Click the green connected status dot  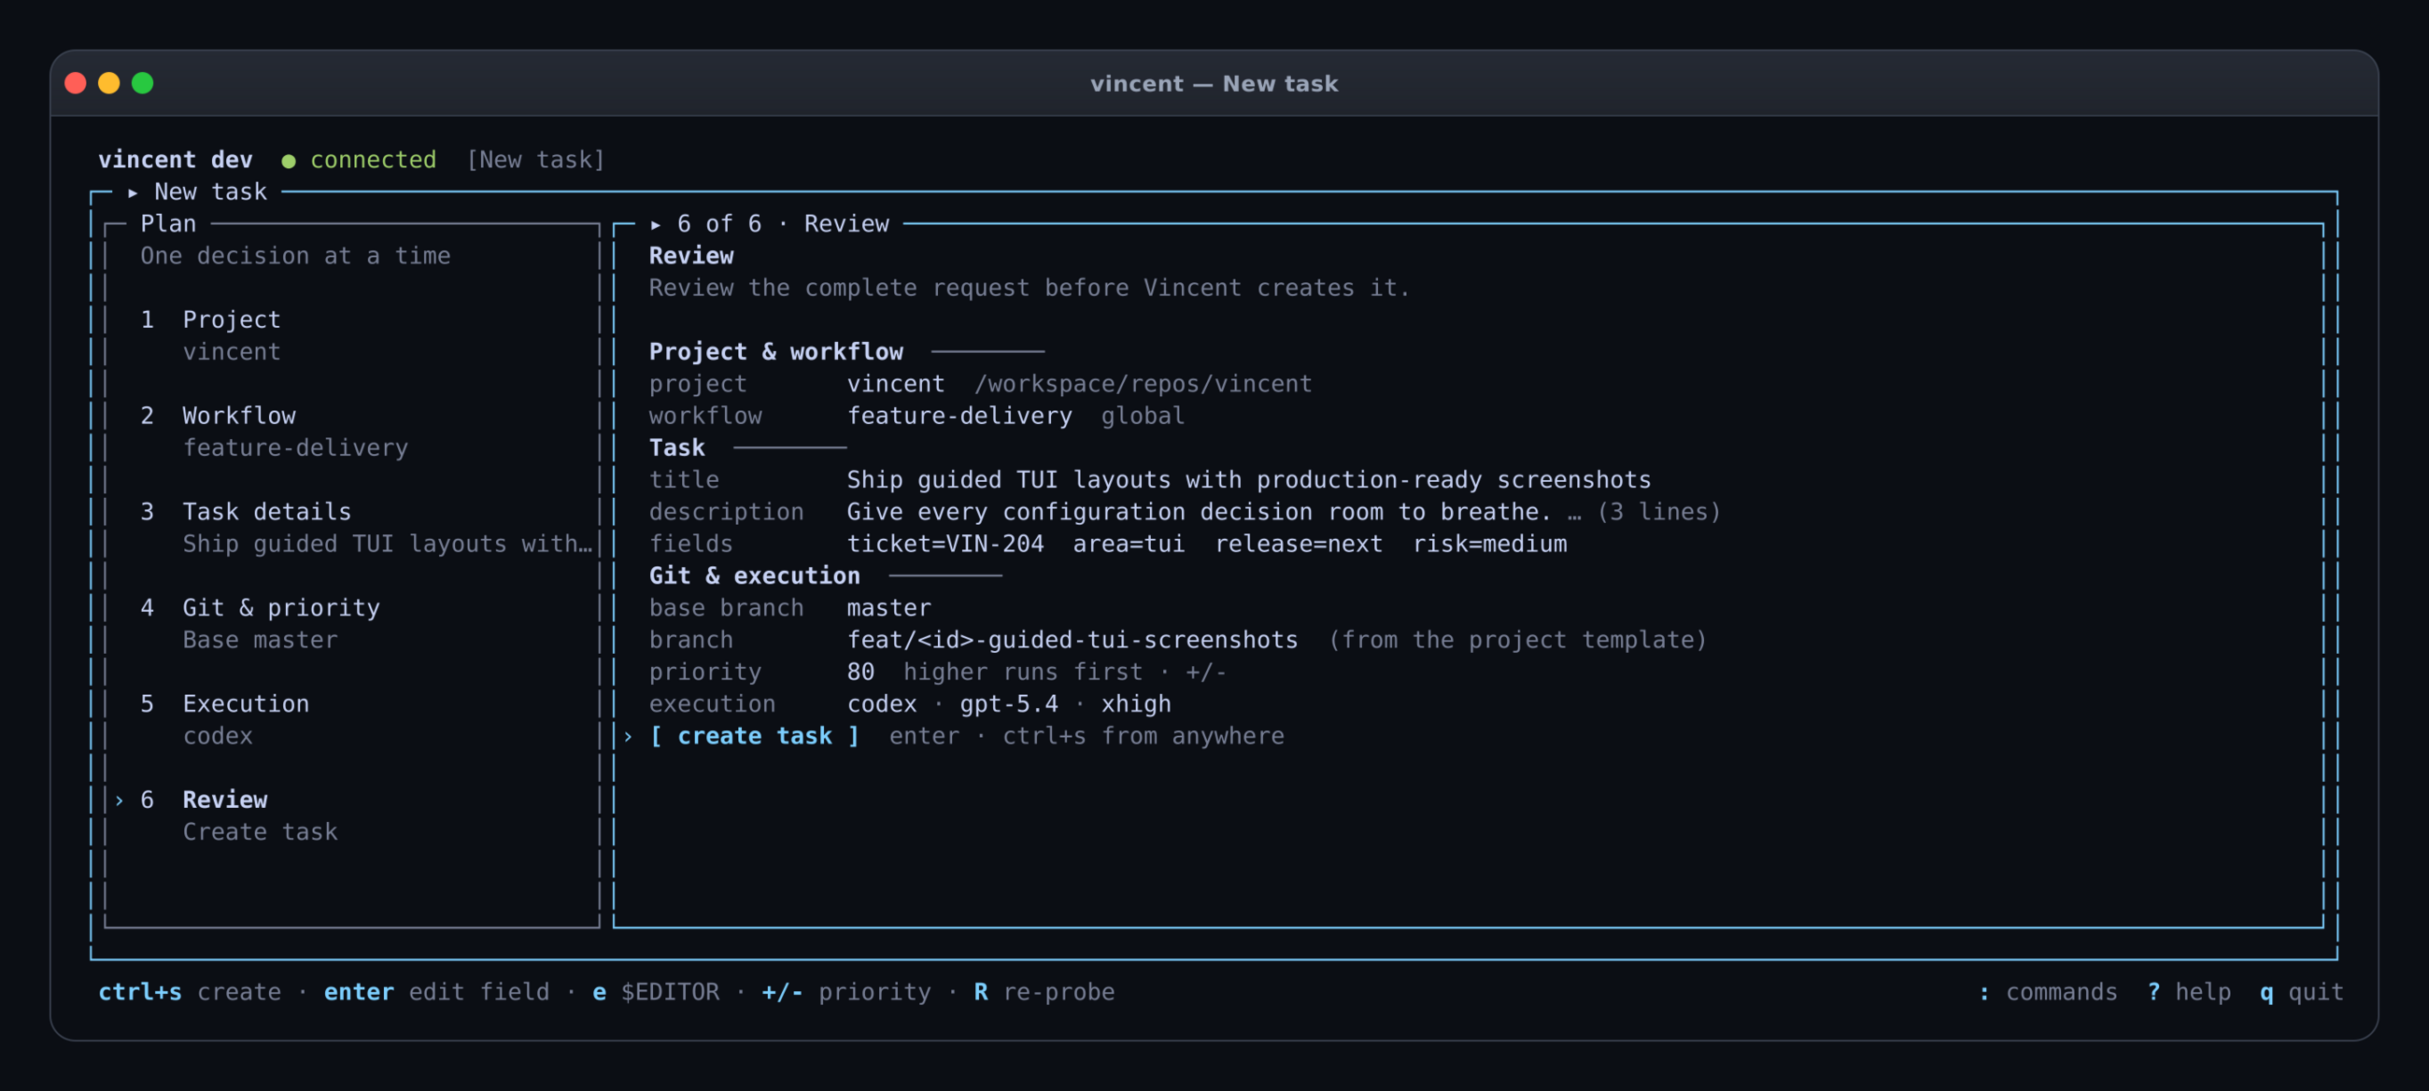pos(289,162)
